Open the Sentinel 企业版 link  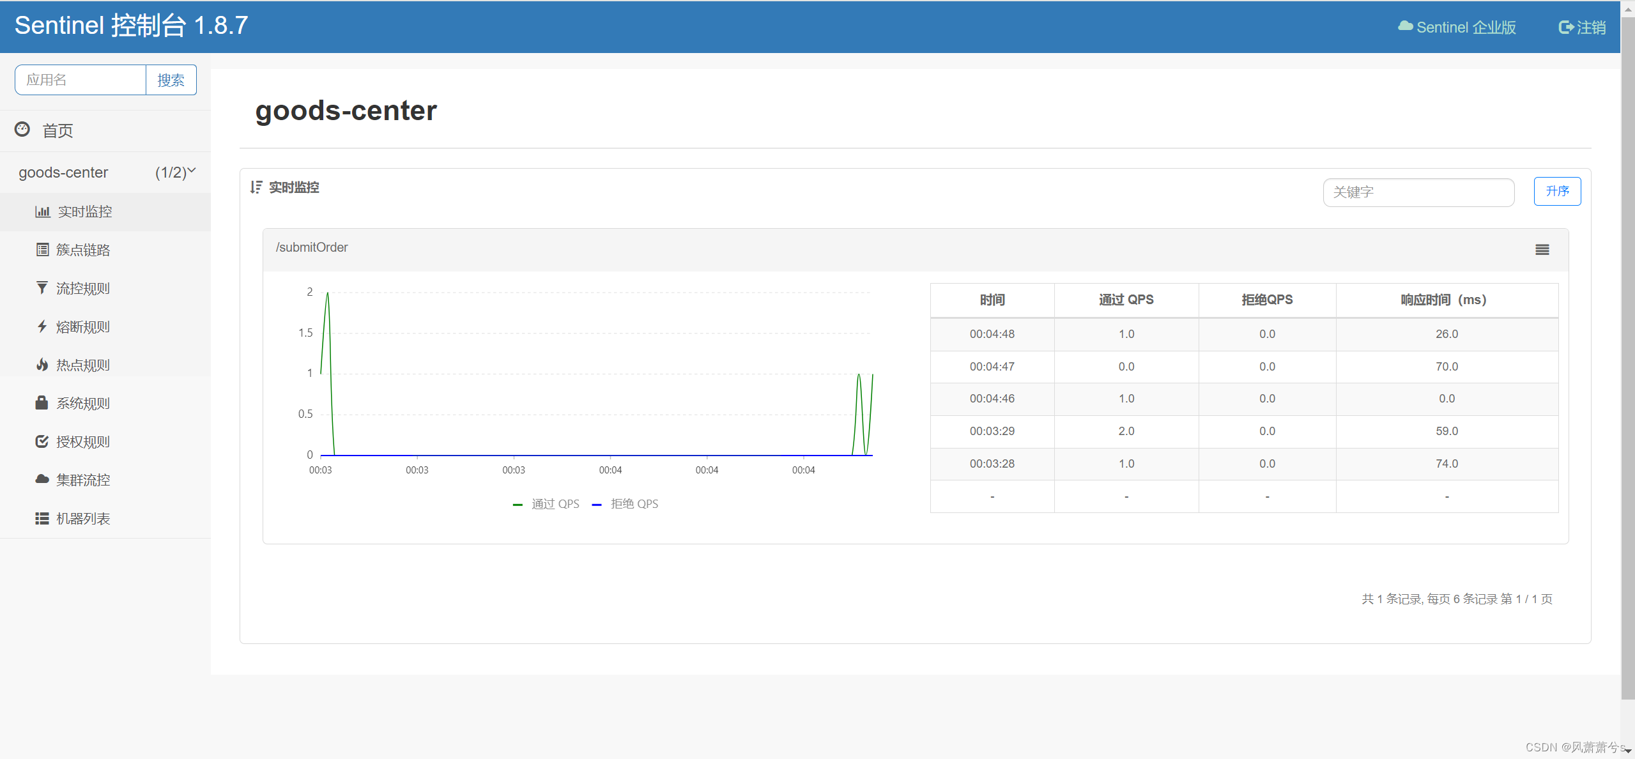tap(1457, 27)
